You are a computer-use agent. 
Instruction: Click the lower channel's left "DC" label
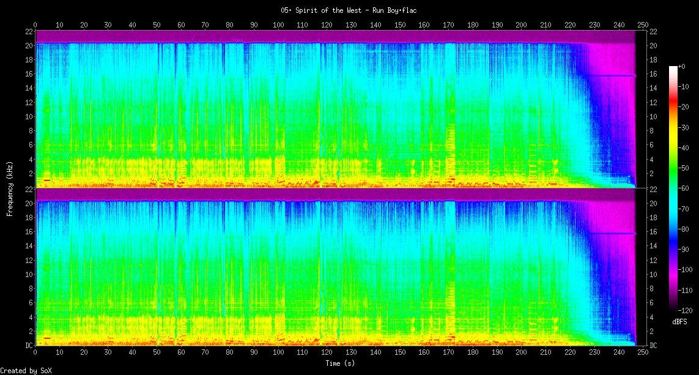tap(28, 346)
